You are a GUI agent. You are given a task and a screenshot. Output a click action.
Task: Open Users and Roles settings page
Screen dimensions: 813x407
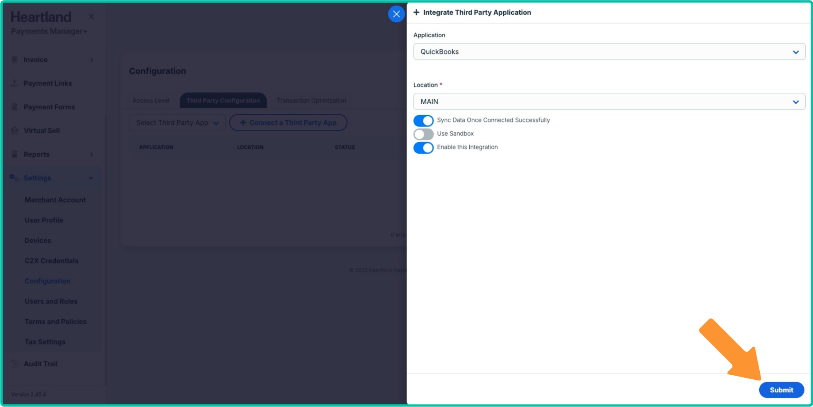click(x=51, y=301)
